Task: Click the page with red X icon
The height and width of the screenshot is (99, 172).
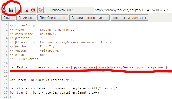Action: click(26, 10)
